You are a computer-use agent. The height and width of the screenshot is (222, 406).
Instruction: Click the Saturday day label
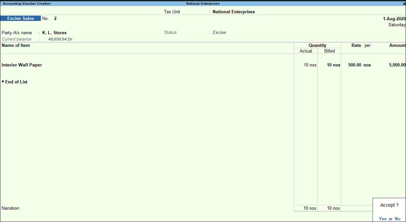(397, 25)
